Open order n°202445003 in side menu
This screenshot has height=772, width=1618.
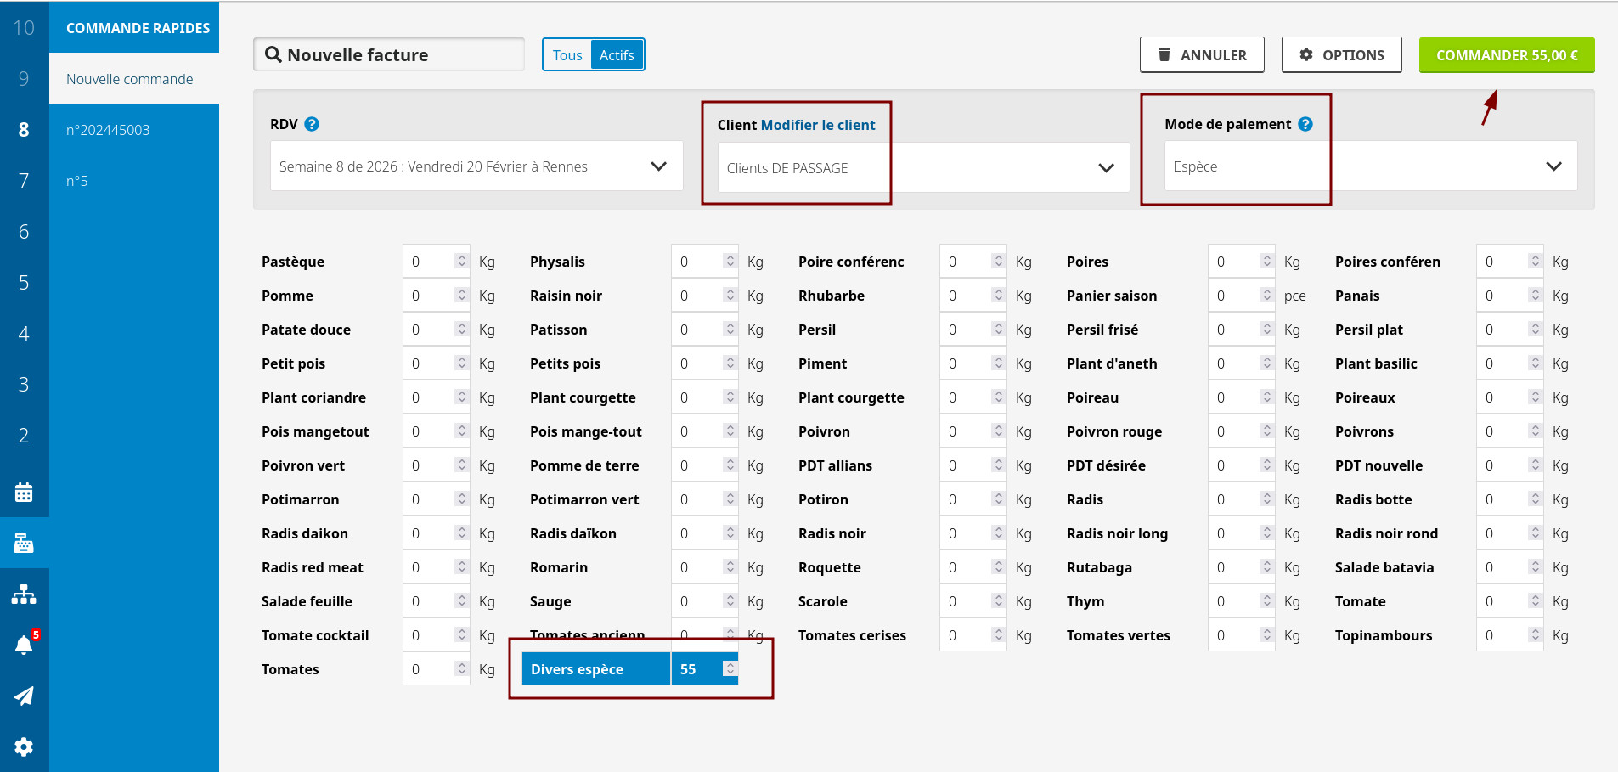tap(108, 130)
